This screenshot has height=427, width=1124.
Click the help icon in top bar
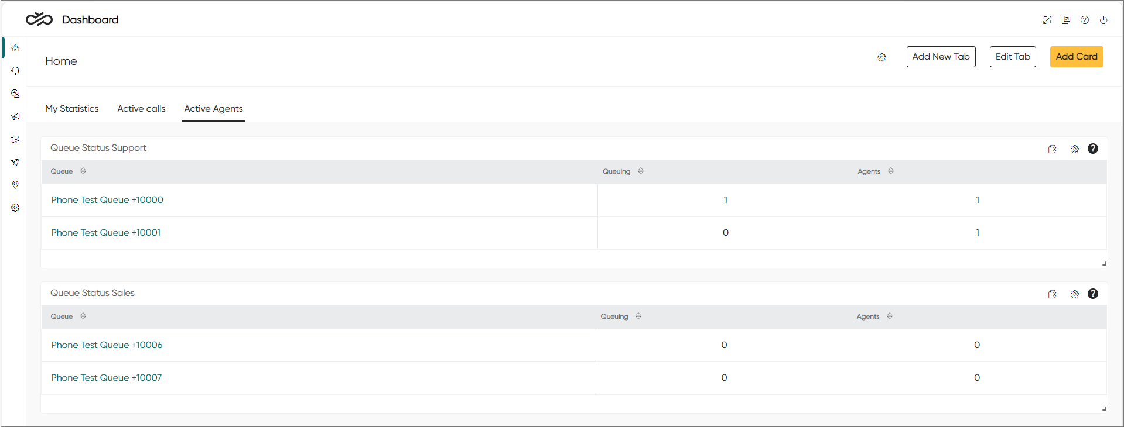[x=1085, y=20]
